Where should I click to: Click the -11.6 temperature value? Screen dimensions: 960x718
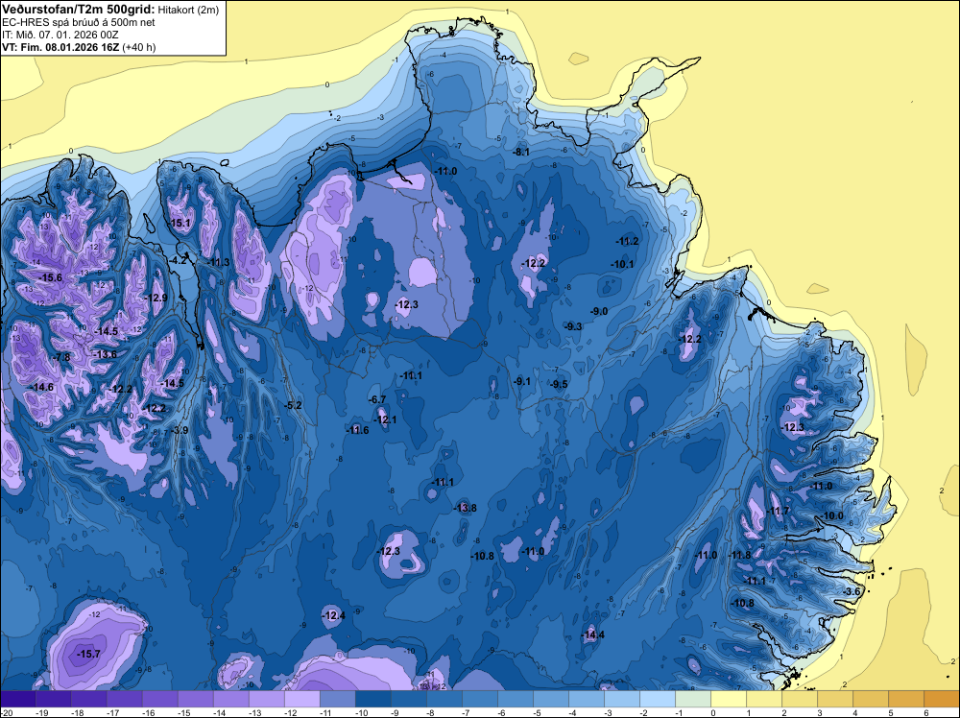point(357,430)
